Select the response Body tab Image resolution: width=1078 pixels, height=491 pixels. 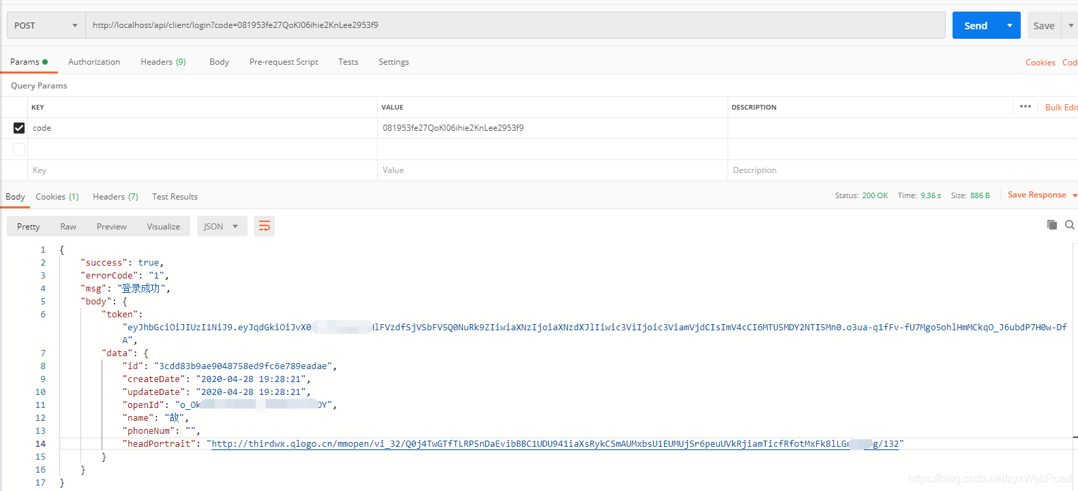click(x=15, y=197)
